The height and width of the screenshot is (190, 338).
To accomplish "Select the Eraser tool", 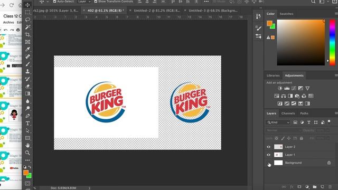I will pyautogui.click(x=27, y=86).
